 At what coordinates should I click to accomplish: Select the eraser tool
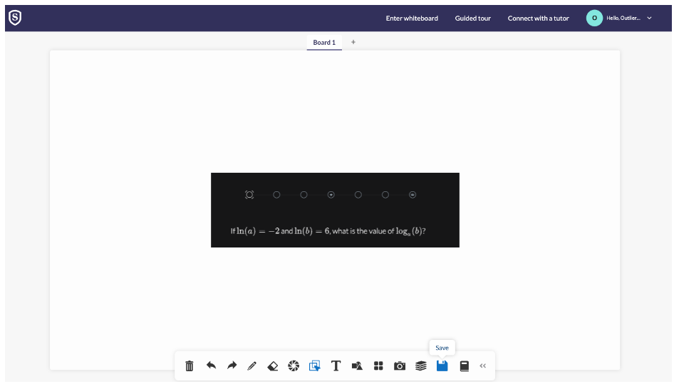click(x=273, y=366)
